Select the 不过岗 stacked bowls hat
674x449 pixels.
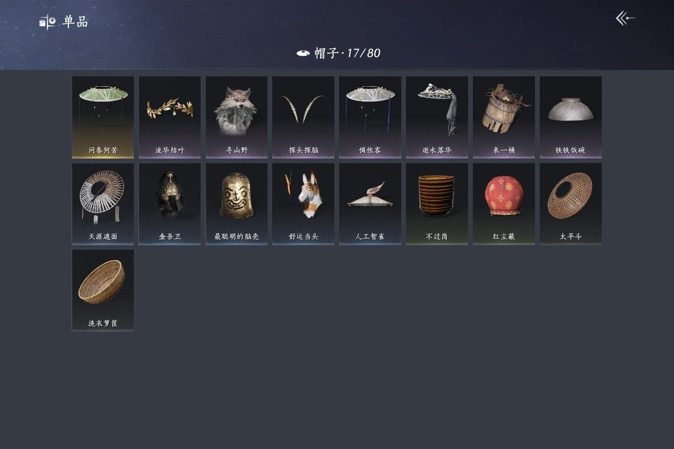pyautogui.click(x=437, y=204)
